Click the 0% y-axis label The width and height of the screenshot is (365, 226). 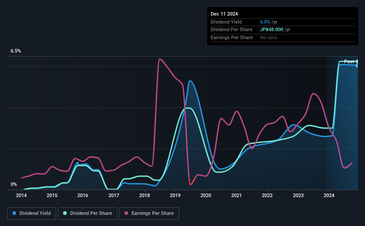click(14, 184)
